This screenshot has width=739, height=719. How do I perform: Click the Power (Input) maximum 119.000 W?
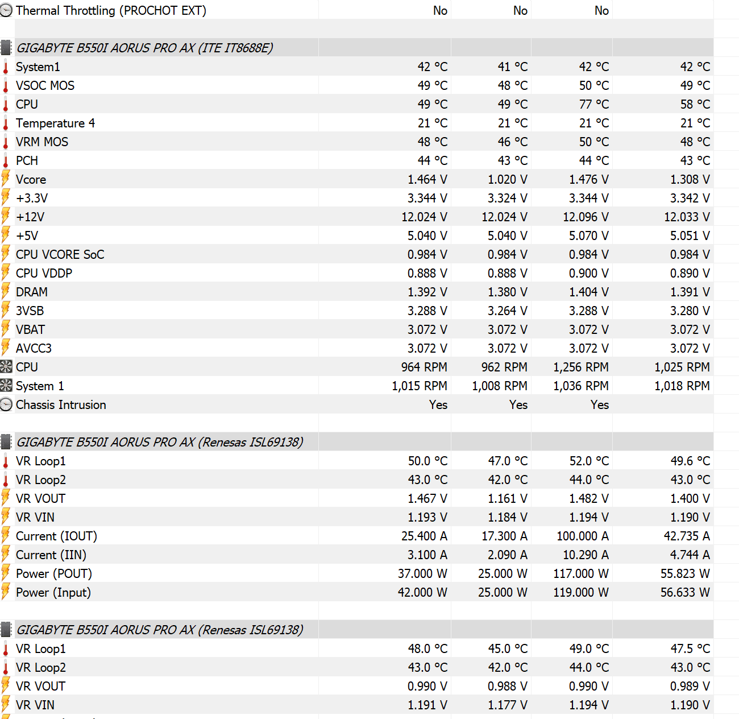pos(581,592)
